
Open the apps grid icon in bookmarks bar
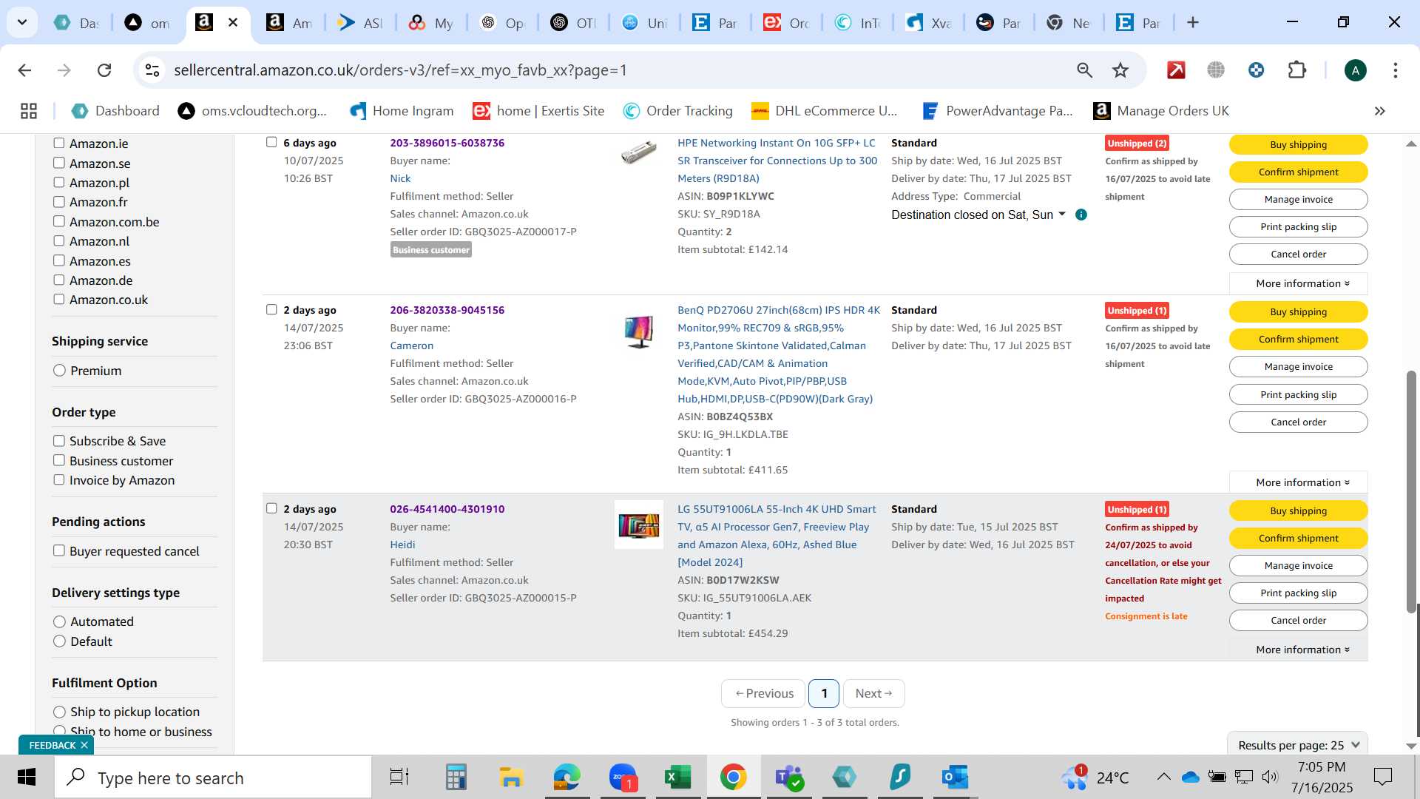coord(29,111)
